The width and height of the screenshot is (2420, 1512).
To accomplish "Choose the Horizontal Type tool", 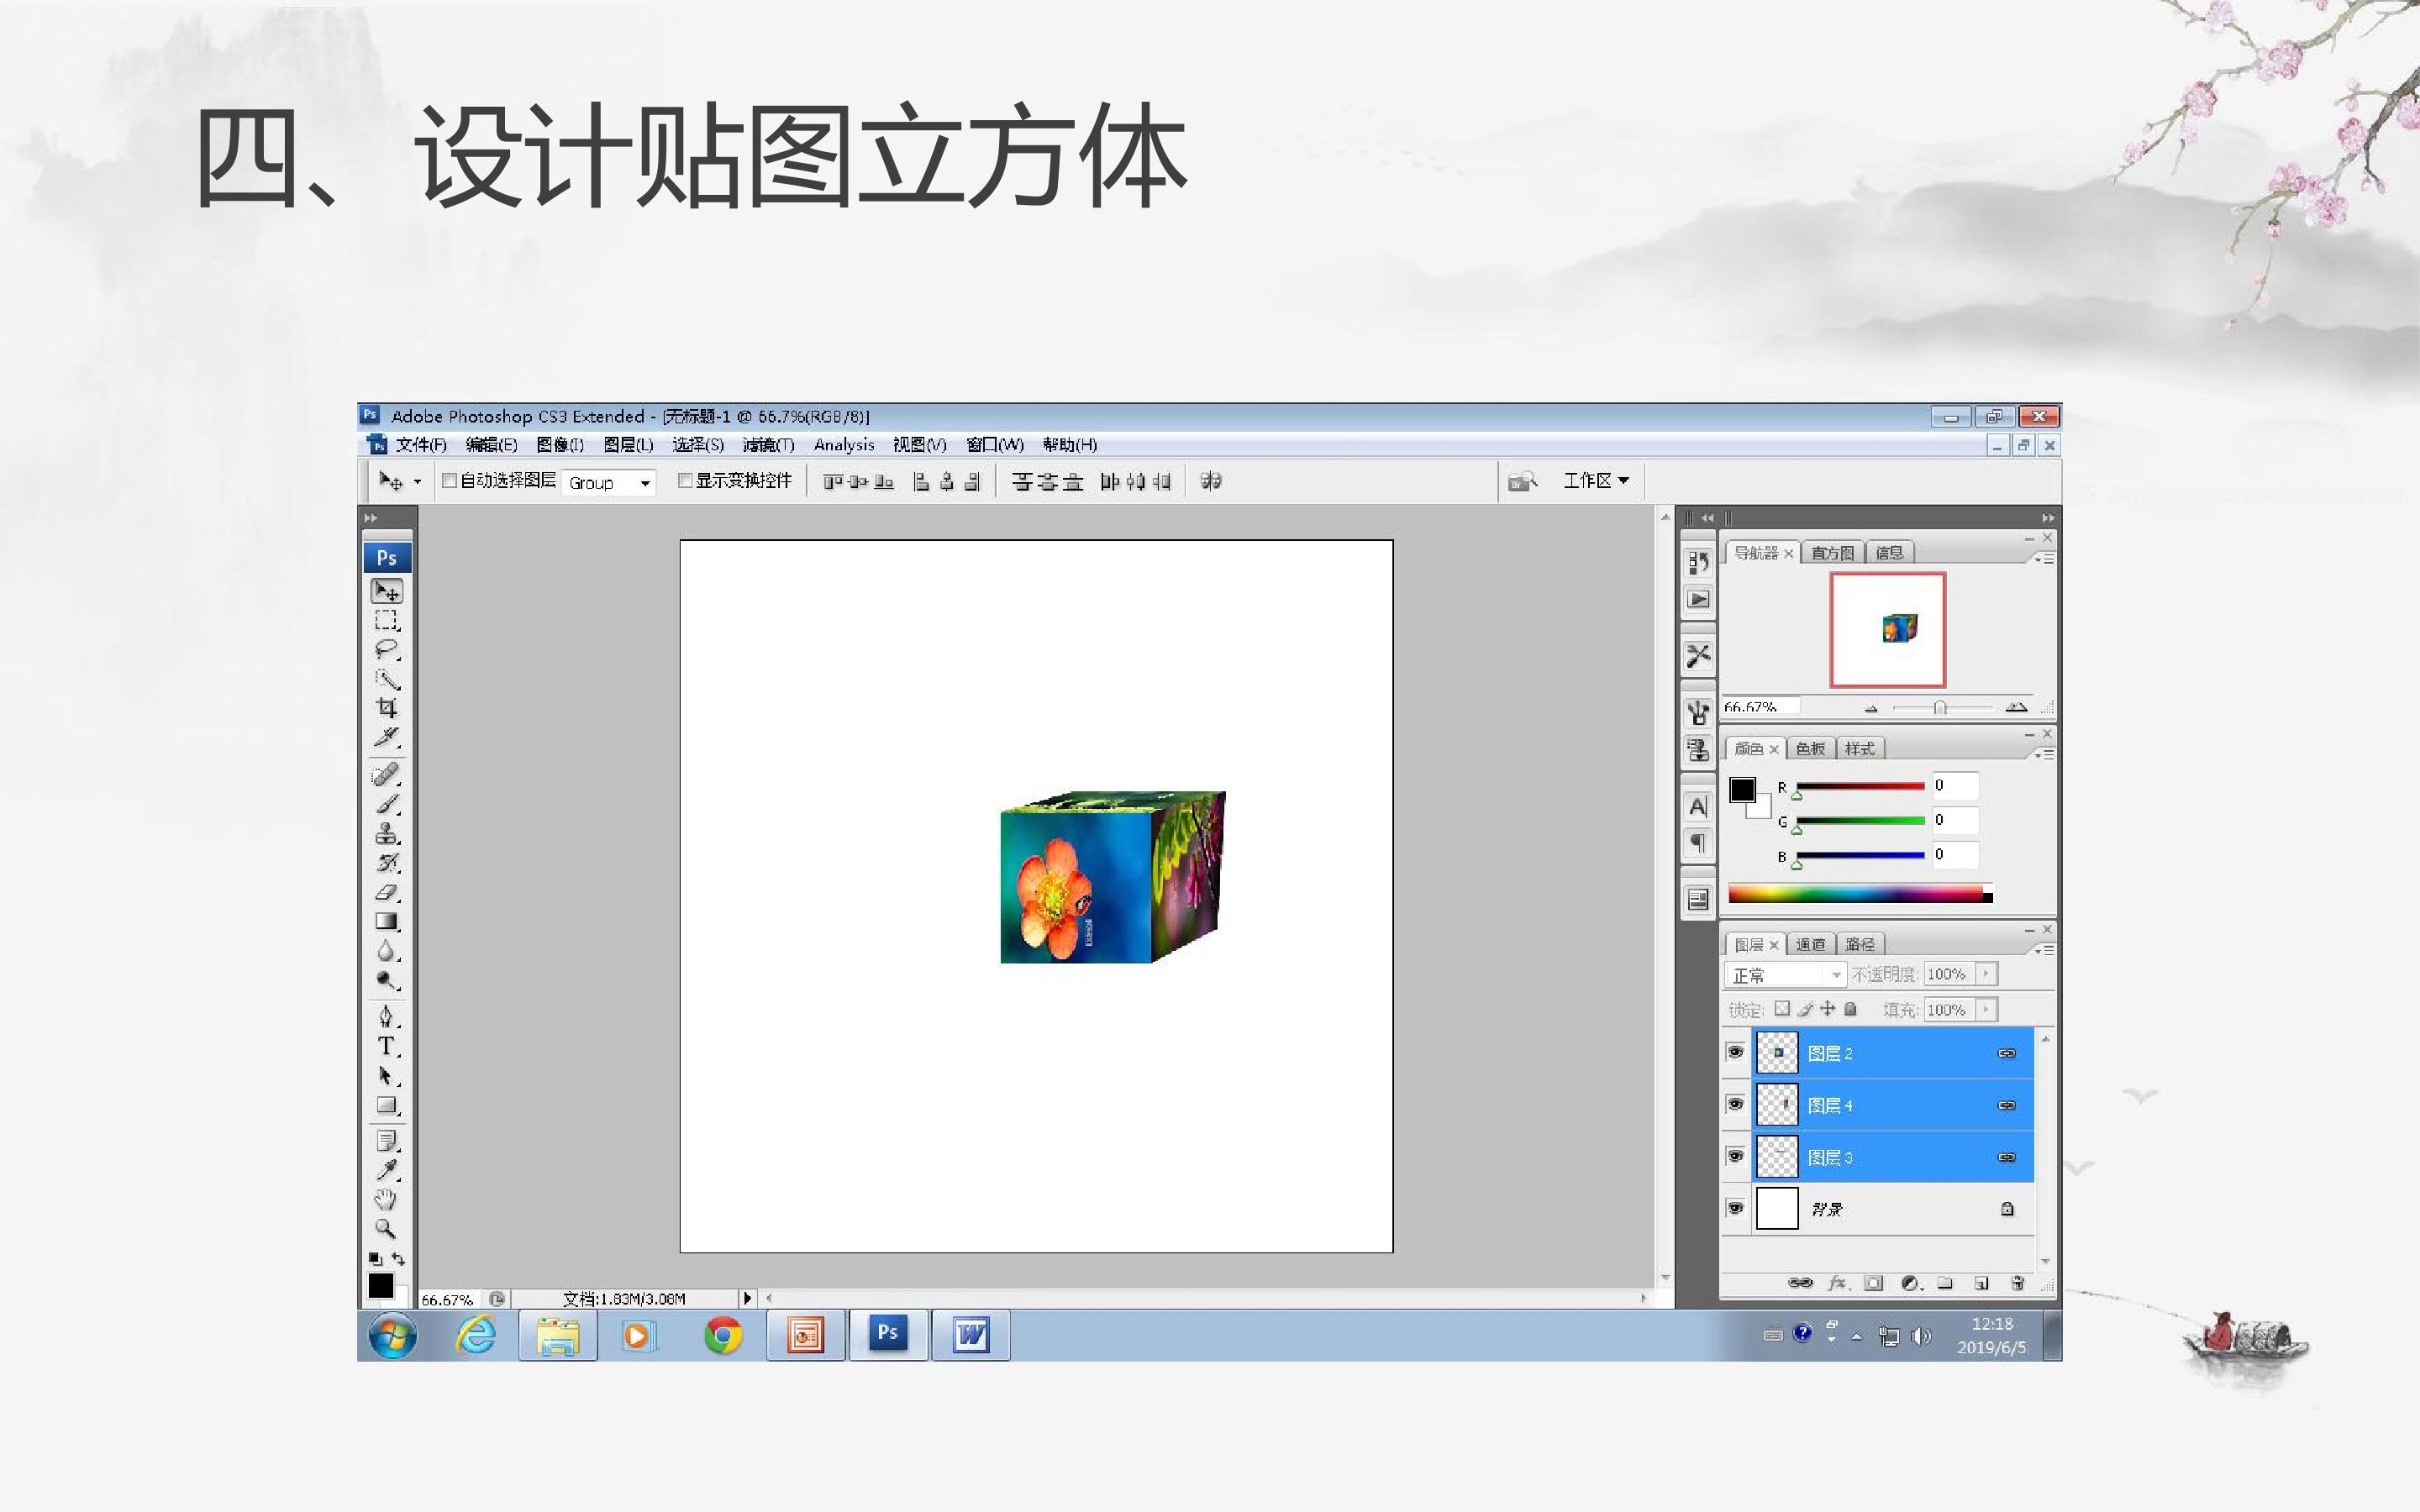I will tap(387, 1047).
